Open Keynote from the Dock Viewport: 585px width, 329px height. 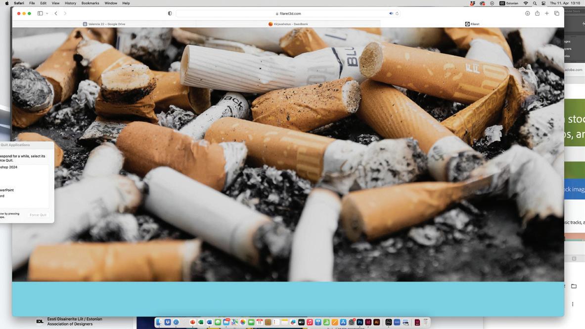pos(318,322)
